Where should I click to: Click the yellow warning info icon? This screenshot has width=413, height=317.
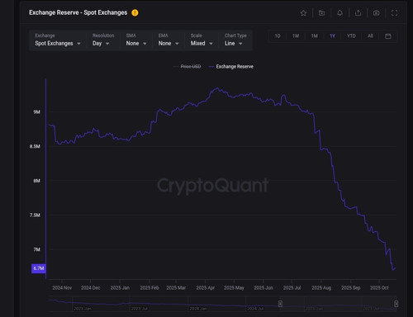(135, 12)
